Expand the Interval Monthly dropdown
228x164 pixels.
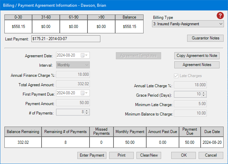point(73,65)
